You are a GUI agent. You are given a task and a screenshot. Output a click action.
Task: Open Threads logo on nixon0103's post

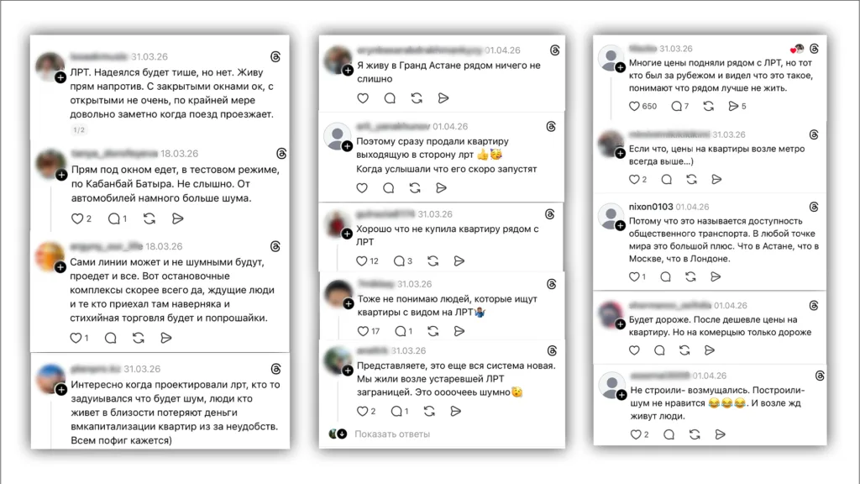coord(814,207)
